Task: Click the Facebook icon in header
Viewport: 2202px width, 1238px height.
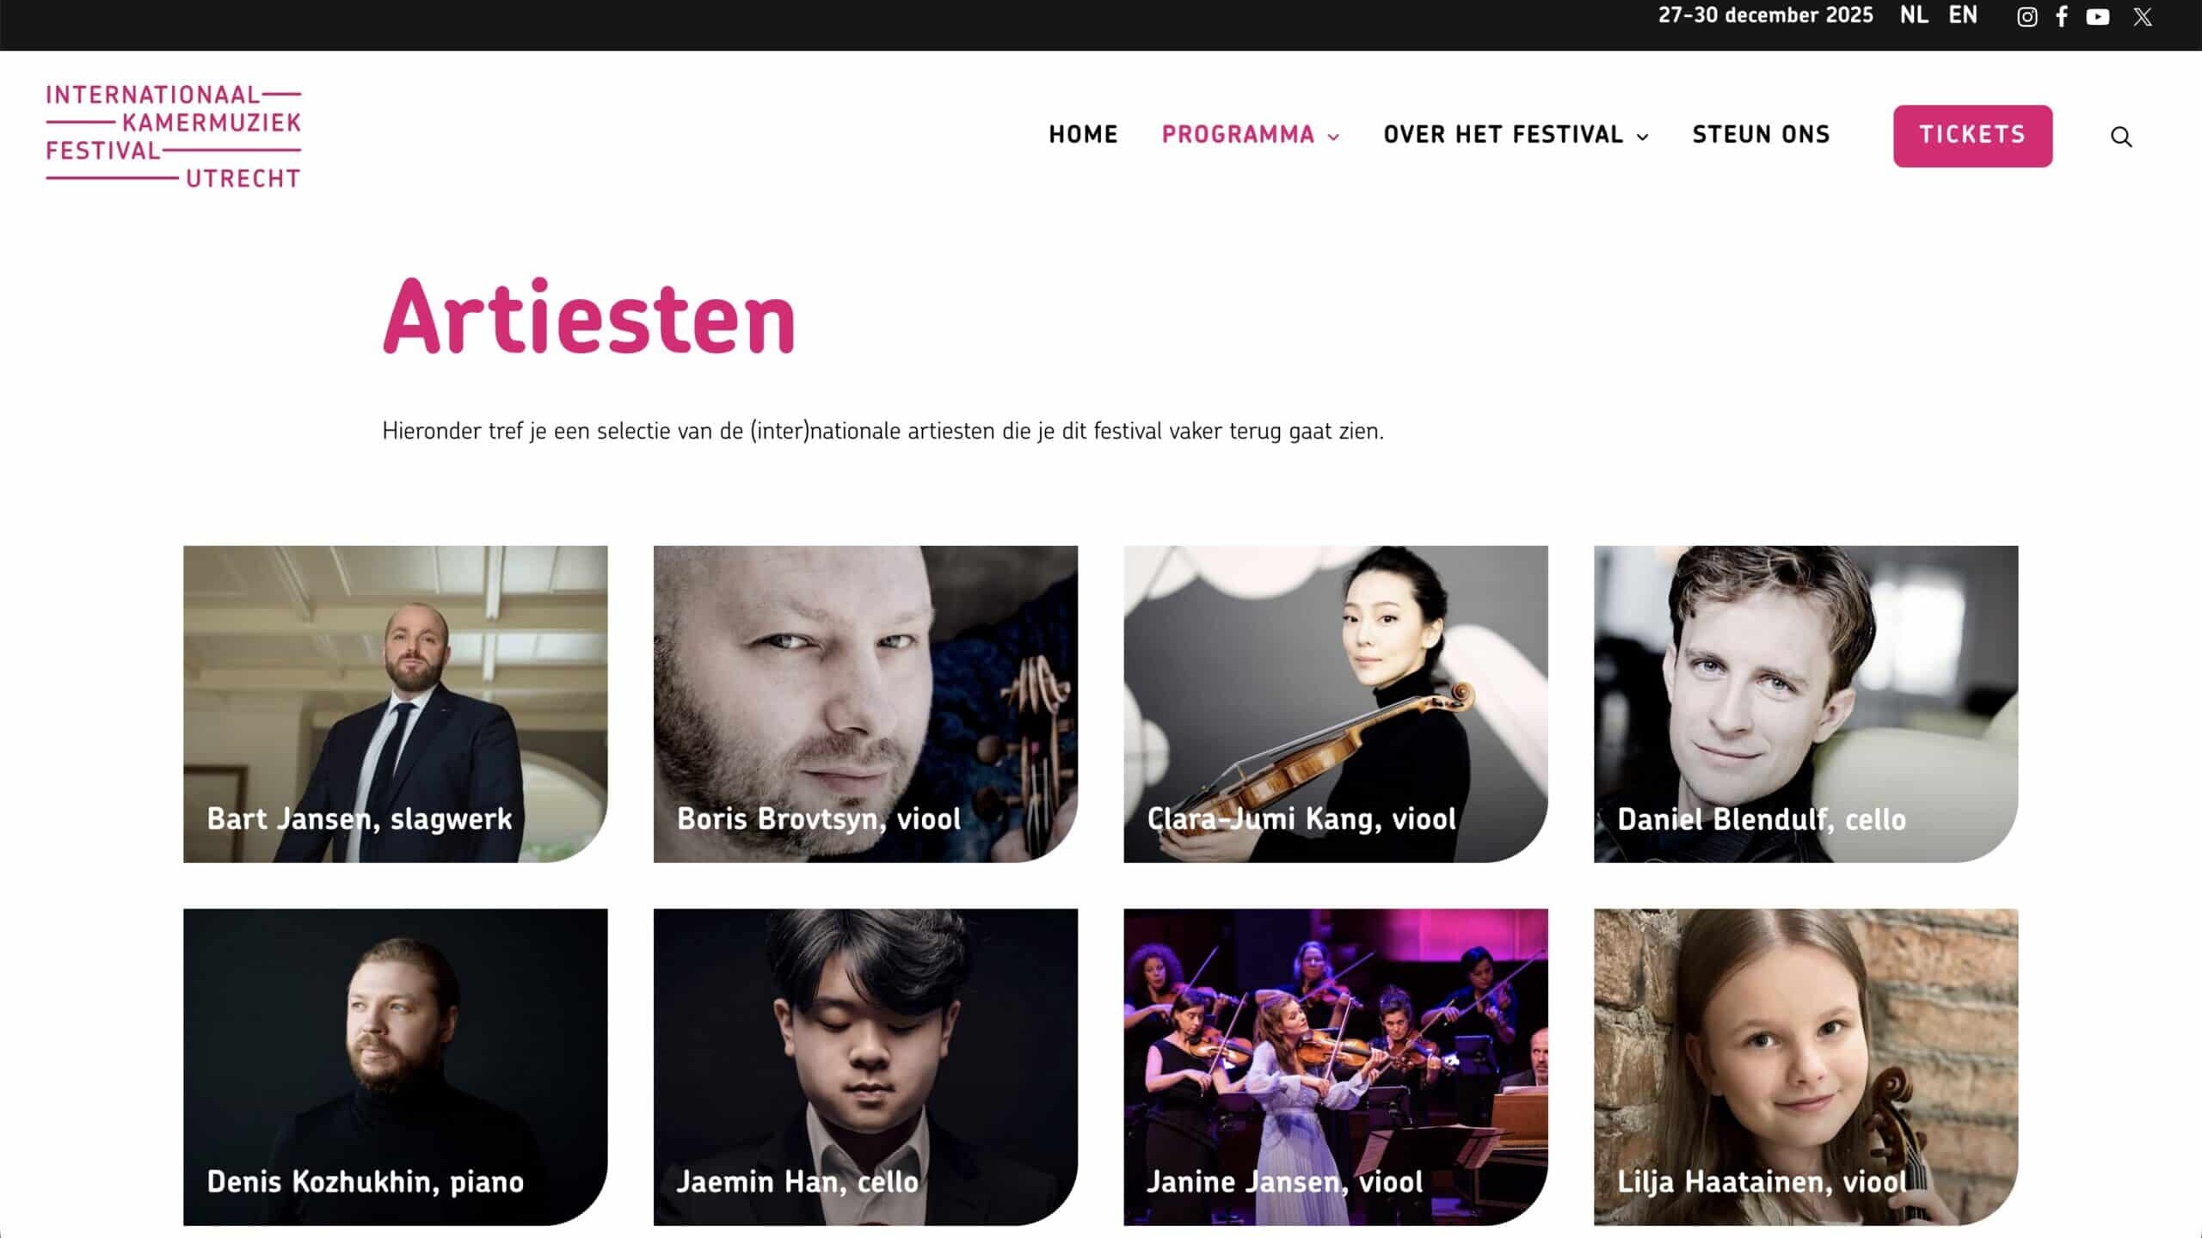Action: (x=2062, y=17)
